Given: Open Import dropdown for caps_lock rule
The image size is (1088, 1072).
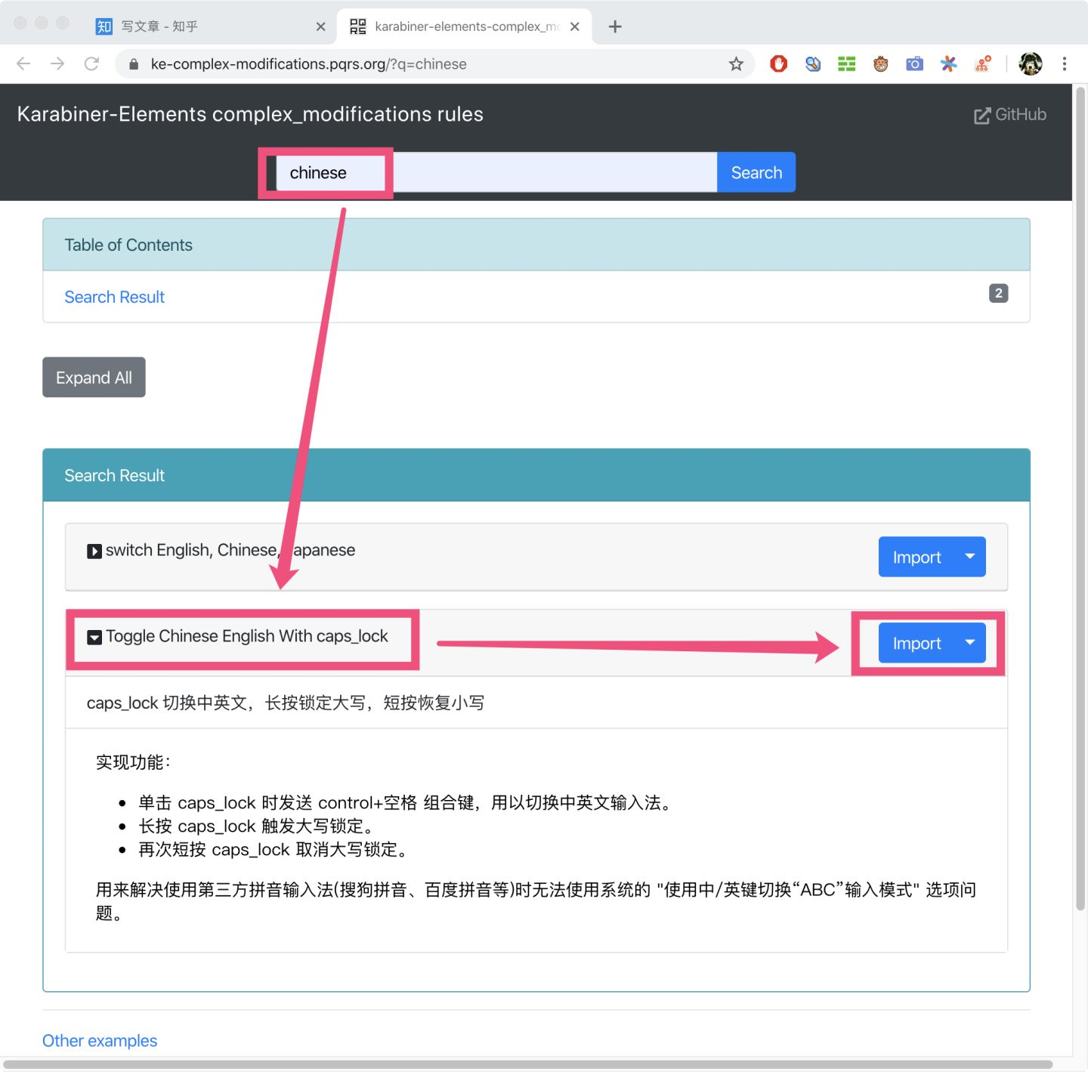Looking at the screenshot, I should (970, 643).
